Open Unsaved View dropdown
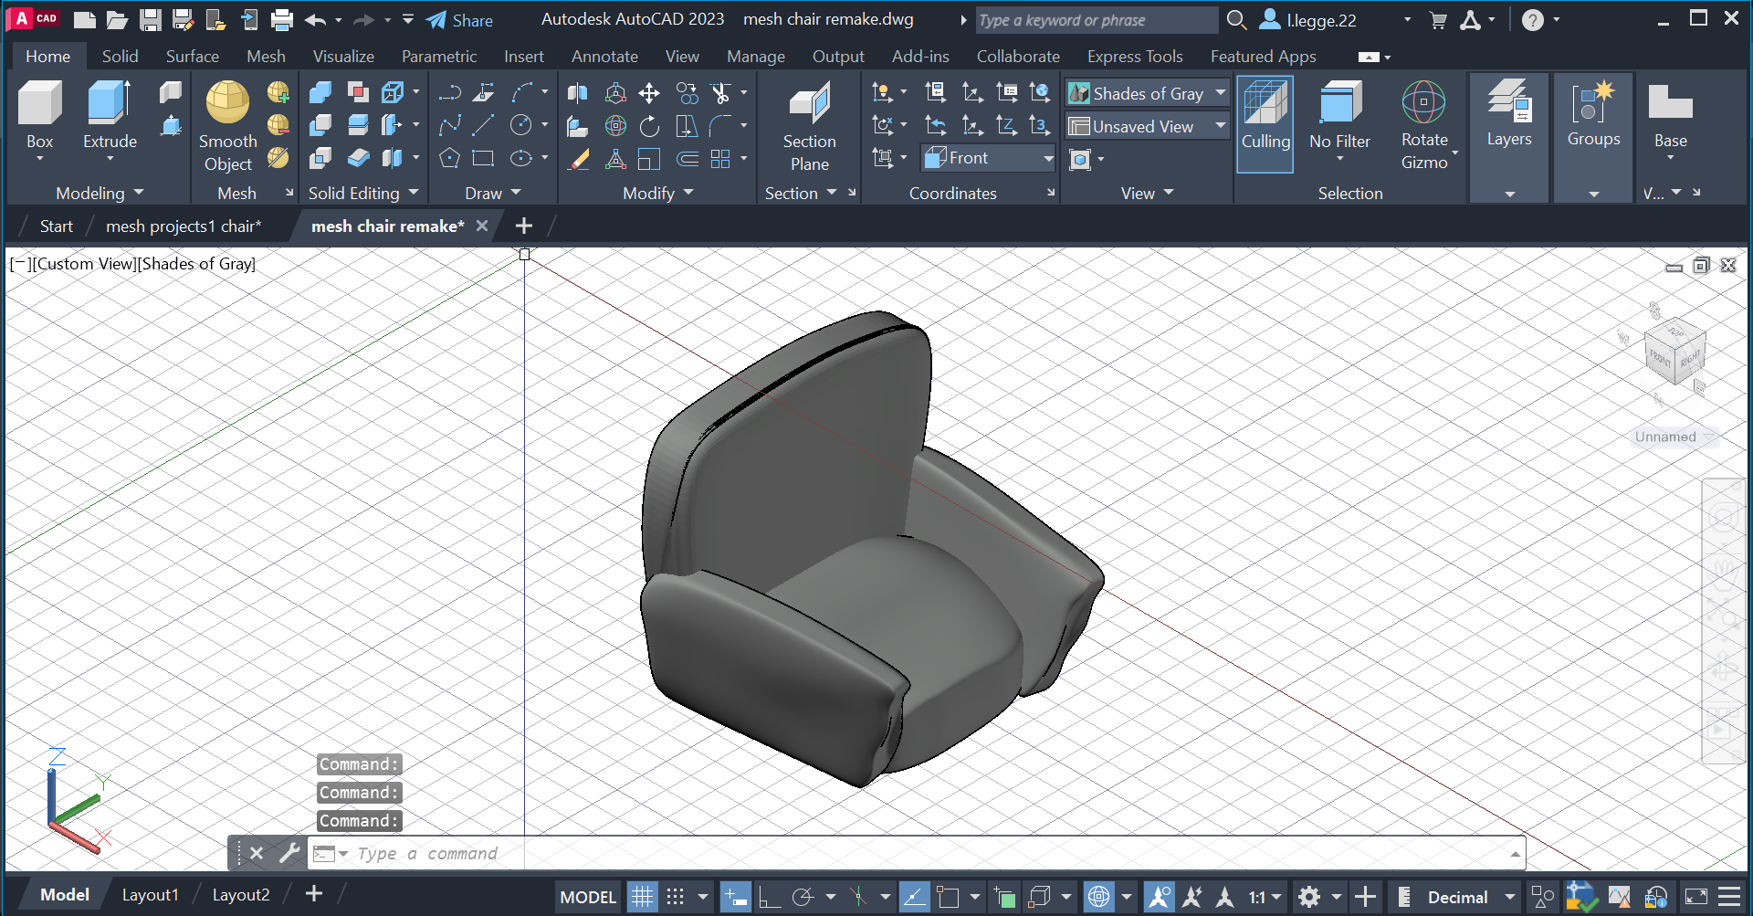The height and width of the screenshot is (916, 1753). click(1147, 126)
